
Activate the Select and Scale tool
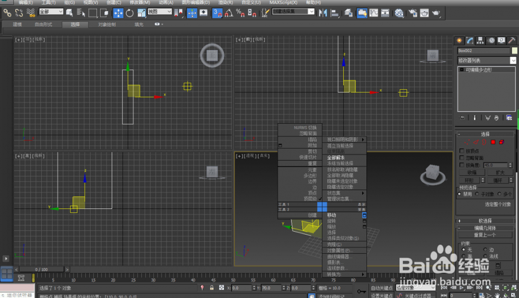(141, 13)
